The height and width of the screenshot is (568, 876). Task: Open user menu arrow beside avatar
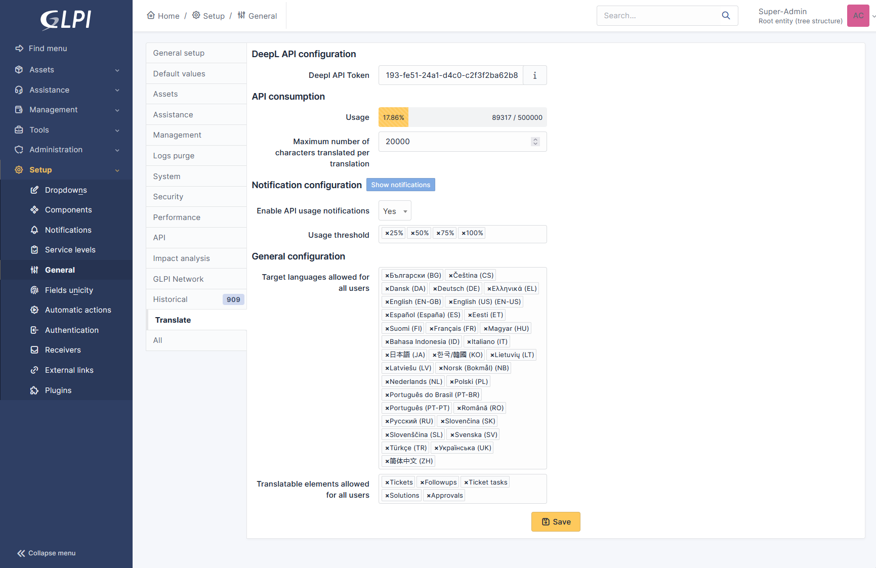(873, 16)
